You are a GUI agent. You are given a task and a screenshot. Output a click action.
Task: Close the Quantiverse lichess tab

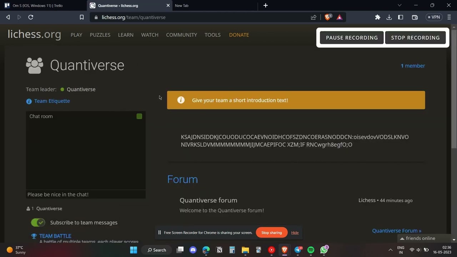pos(168,5)
